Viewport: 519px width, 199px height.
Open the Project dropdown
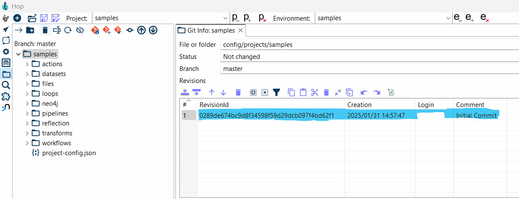226,18
